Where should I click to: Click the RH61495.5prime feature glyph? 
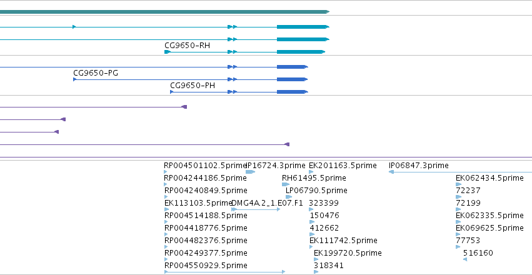pyautogui.click(x=286, y=184)
